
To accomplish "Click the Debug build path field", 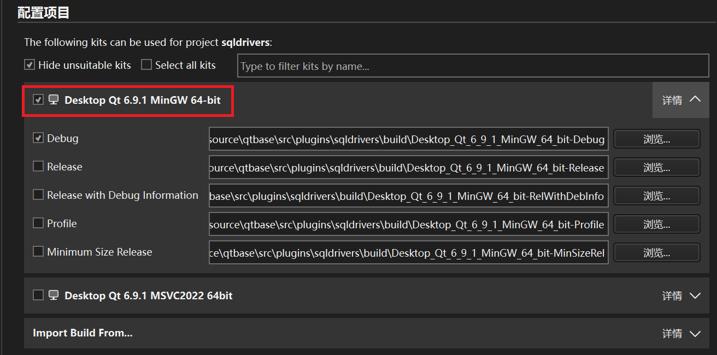I will pos(409,139).
